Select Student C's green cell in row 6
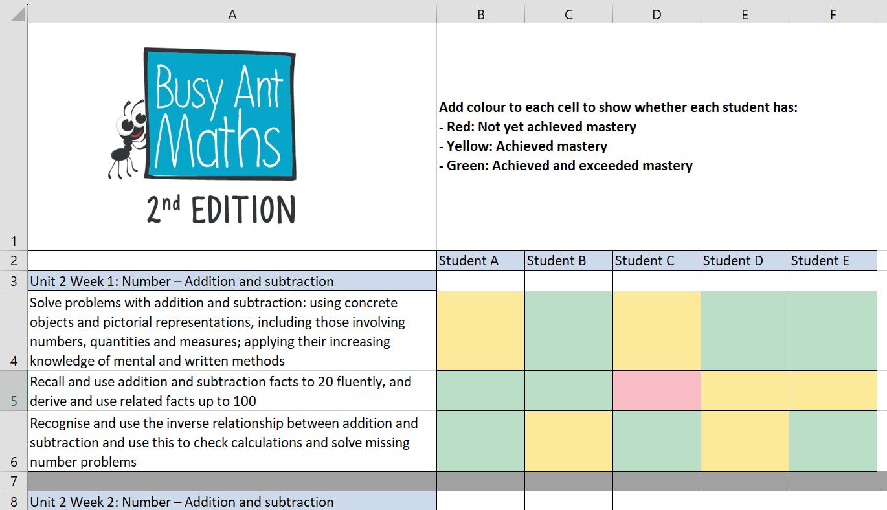Screen dimensions: 887x510 tap(657, 441)
